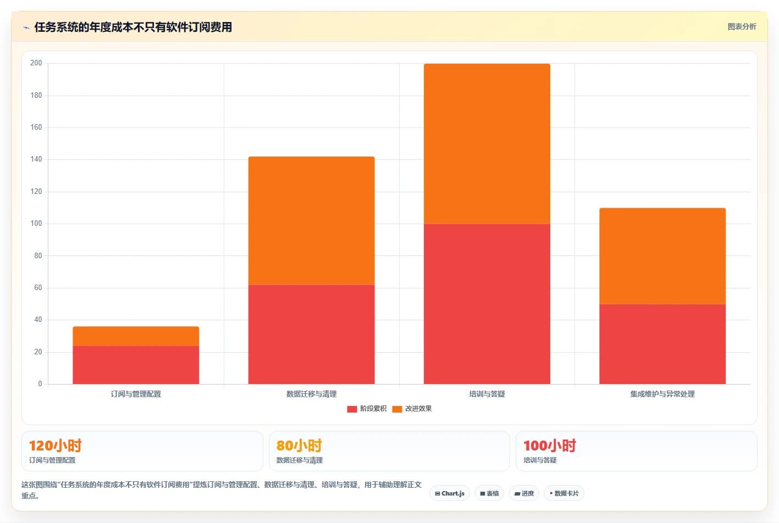
Task: Click the orange 改进效果 legend swatch
Action: [x=397, y=409]
